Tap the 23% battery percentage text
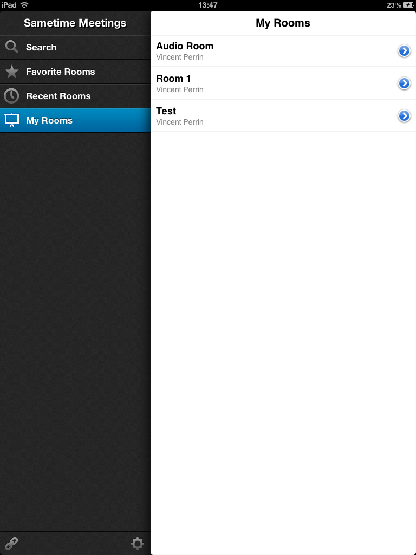The height and width of the screenshot is (555, 416). [394, 5]
